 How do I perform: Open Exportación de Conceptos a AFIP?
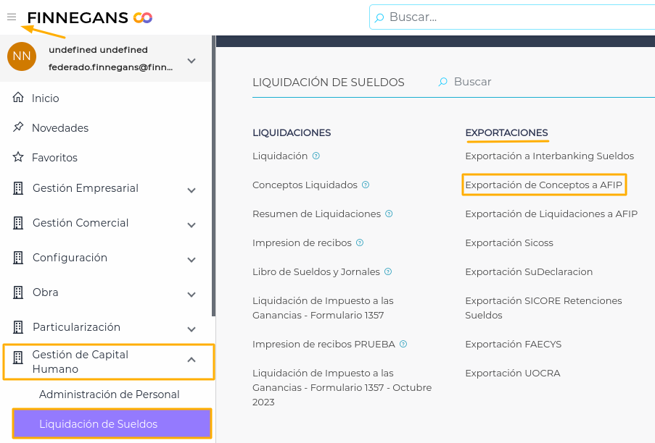pos(543,185)
